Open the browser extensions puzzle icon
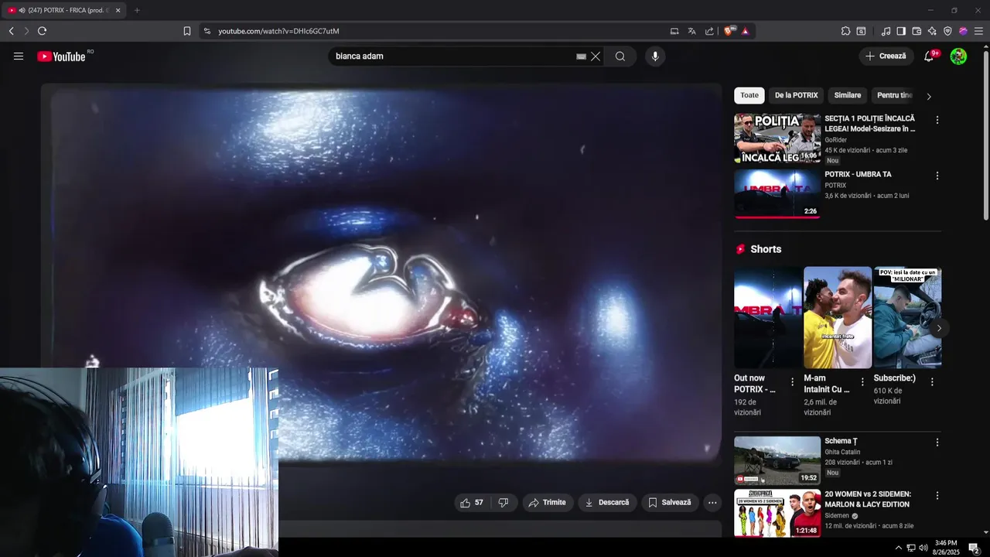 845,31
